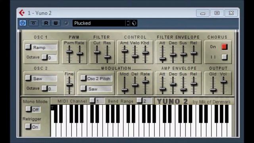Viewport: 254px width, 143px height.
Task: Click the Filter Envelope Dec slider handle
Action: (x=173, y=55)
